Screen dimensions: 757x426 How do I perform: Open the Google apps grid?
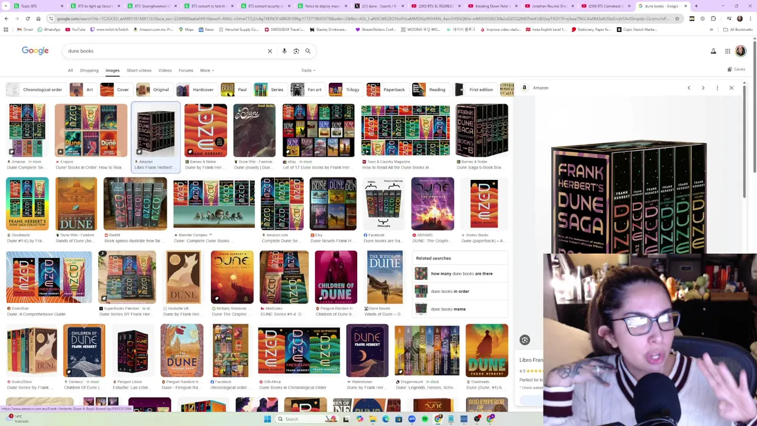tap(727, 51)
